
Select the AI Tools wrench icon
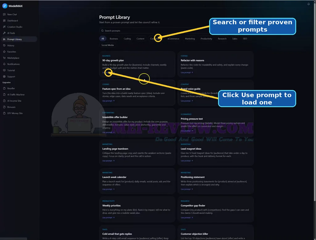pos(4,33)
